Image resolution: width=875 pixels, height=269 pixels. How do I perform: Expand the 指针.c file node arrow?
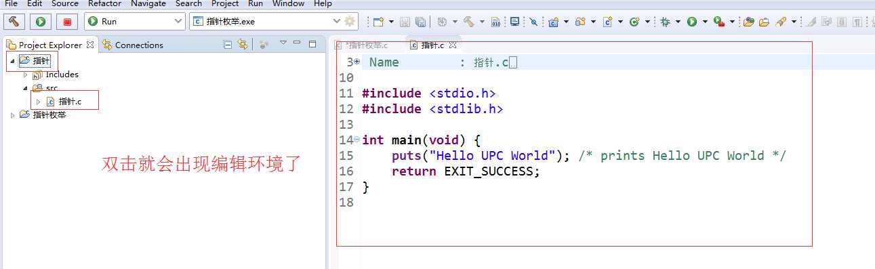pyautogui.click(x=38, y=102)
